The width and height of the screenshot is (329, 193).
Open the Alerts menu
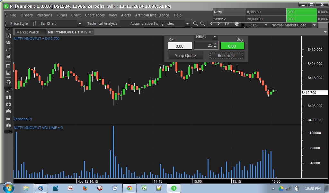(126, 15)
